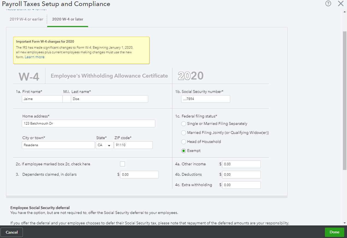The image size is (347, 238).
Task: Click the First name field containing Jaime
Action: point(42,99)
